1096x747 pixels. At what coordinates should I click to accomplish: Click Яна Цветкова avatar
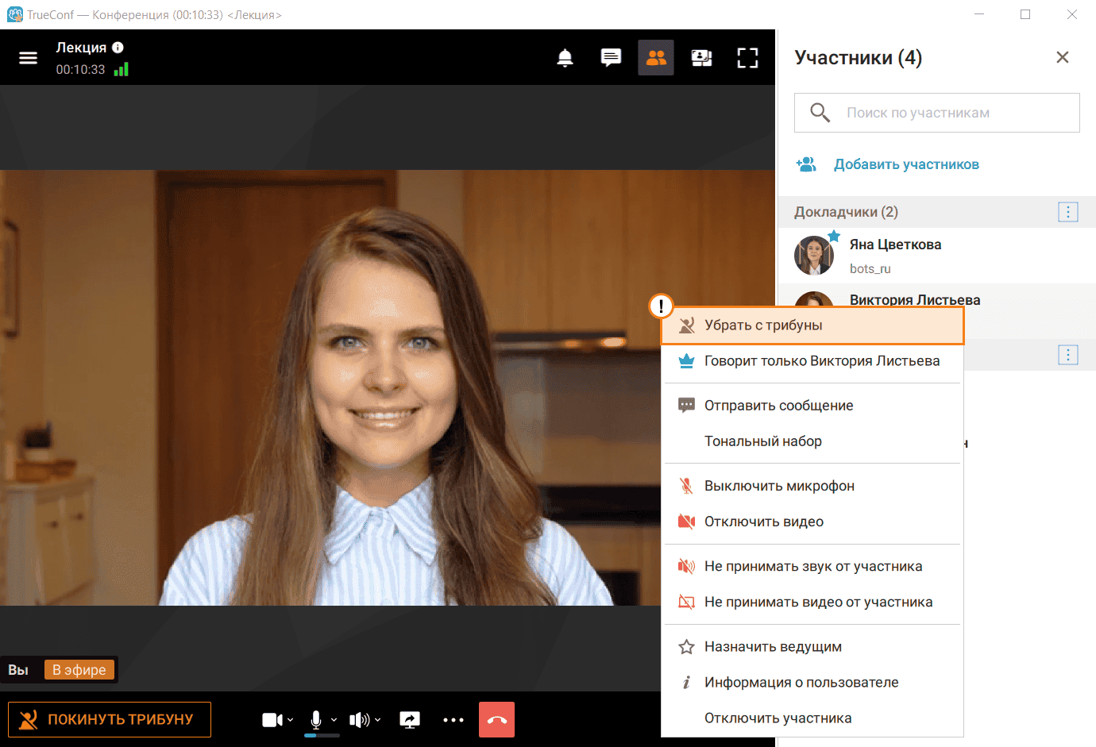[814, 256]
